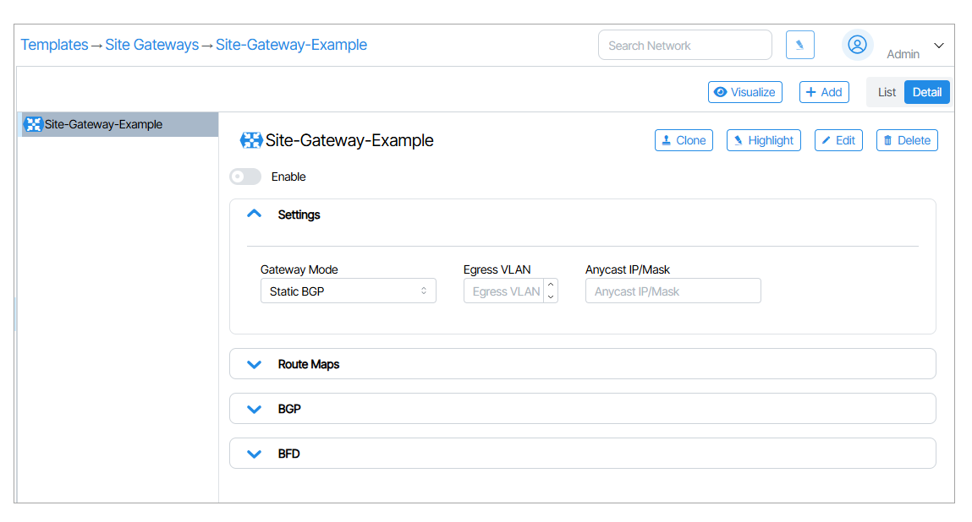The width and height of the screenshot is (972, 522).
Task: Delete the Site-Gateway-Example template
Action: (906, 140)
